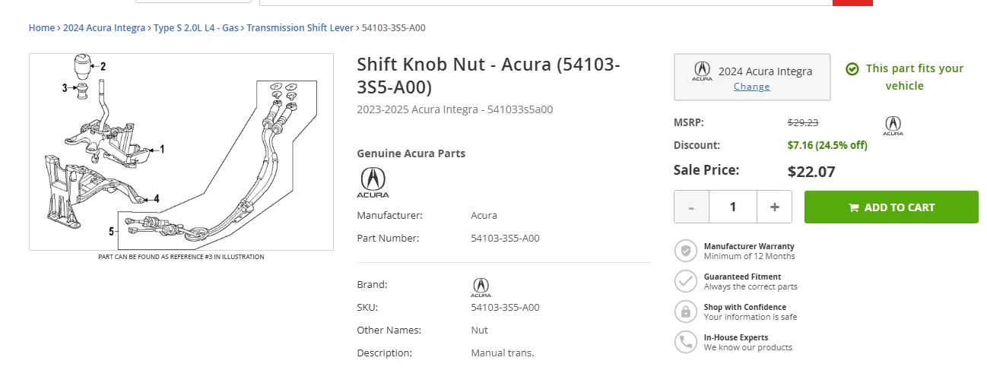Decrease quantity with the minus button
The width and height of the screenshot is (987, 389).
(691, 207)
